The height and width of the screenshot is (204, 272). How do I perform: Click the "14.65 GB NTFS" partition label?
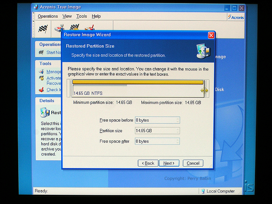coord(88,93)
